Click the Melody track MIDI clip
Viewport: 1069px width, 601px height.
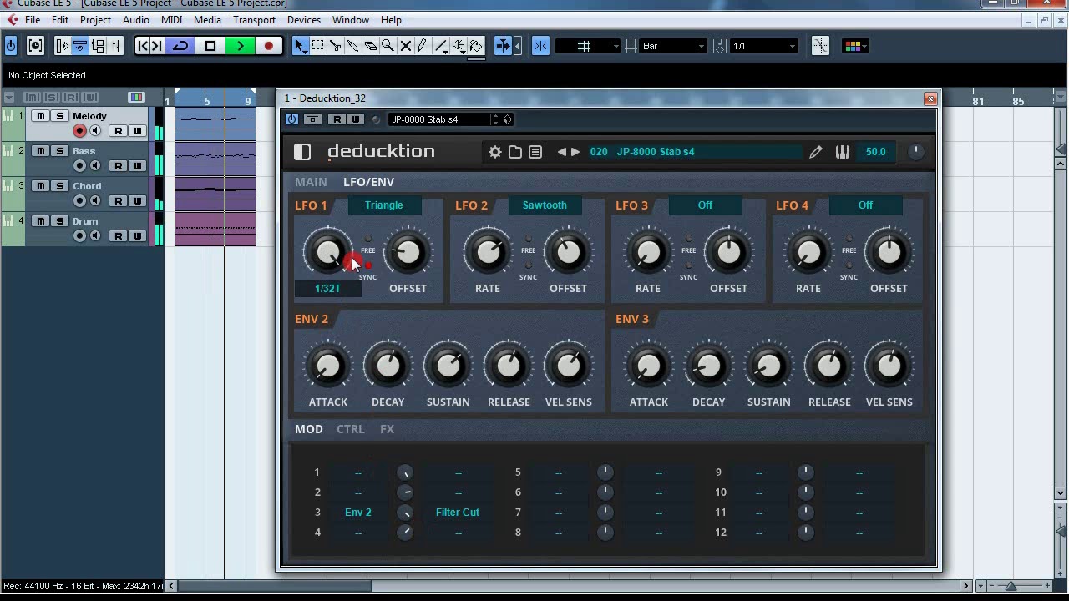[215, 124]
